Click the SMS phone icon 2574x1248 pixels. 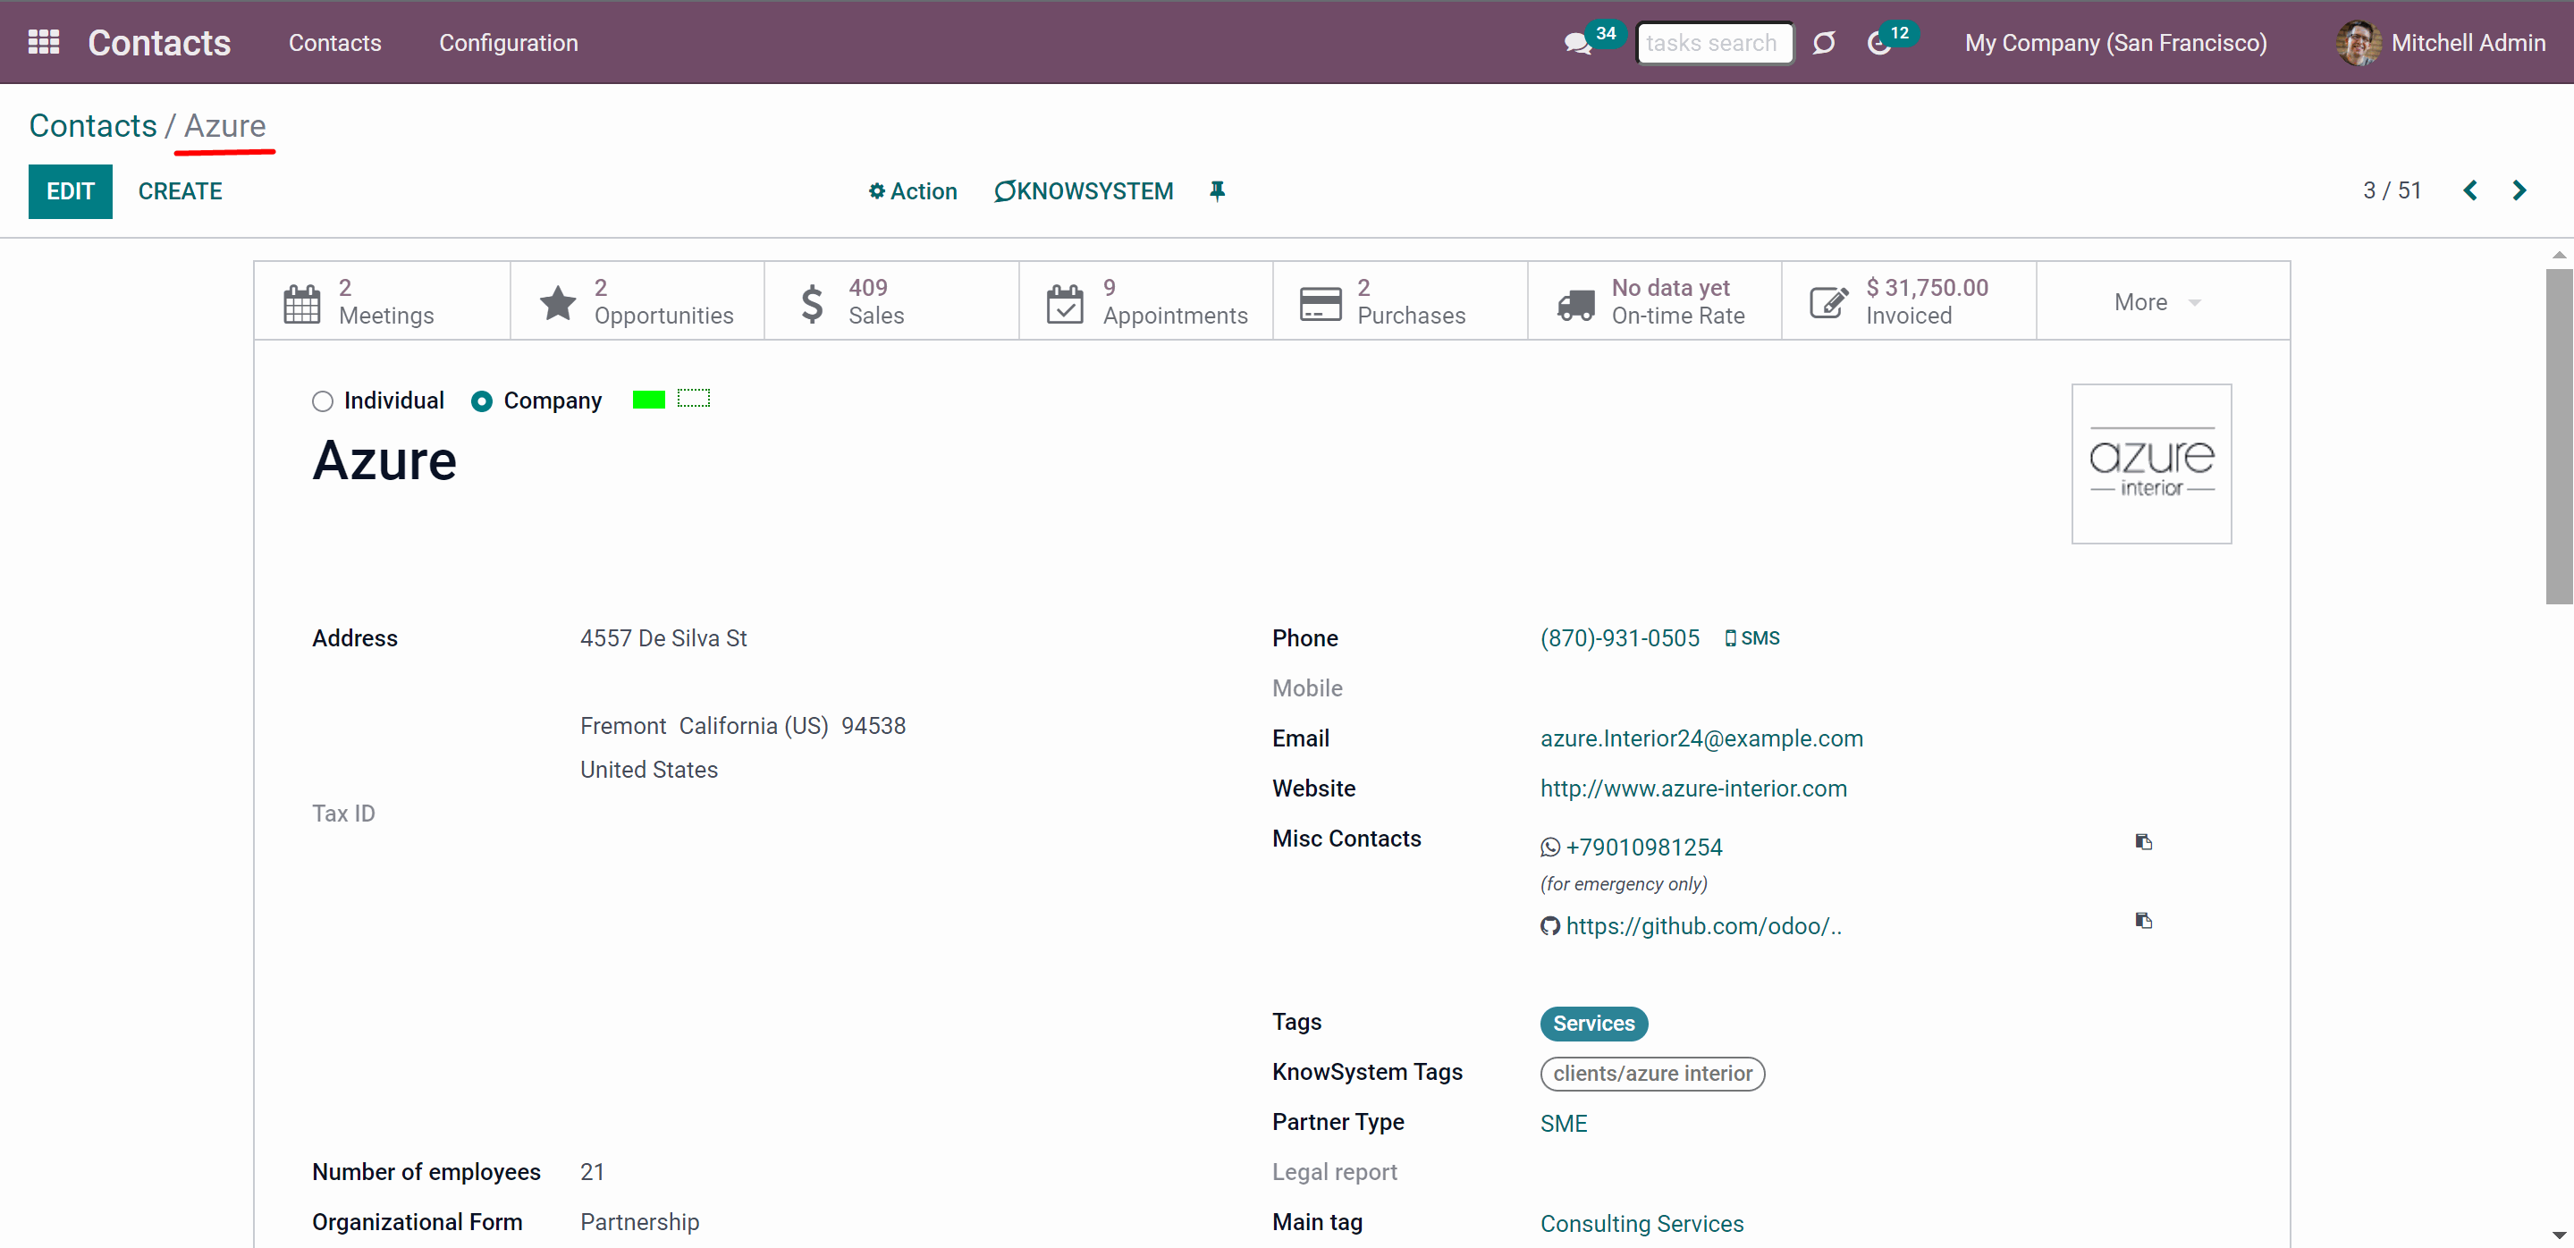pyautogui.click(x=1752, y=638)
